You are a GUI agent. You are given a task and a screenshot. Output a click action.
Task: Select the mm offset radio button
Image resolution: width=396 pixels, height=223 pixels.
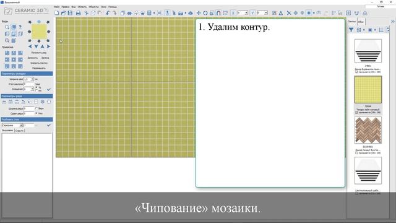pyautogui.click(x=37, y=90)
